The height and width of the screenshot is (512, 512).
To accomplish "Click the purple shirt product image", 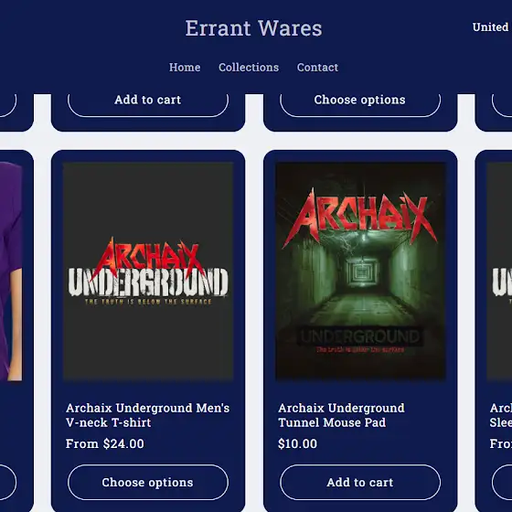I will 11,271.
